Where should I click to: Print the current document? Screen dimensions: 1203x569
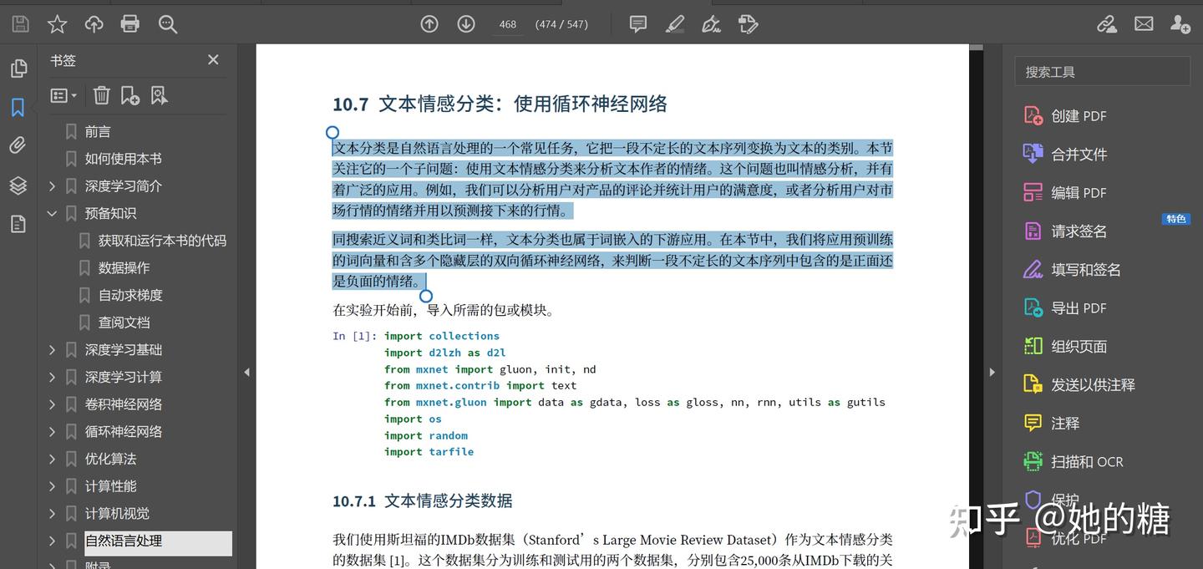129,23
